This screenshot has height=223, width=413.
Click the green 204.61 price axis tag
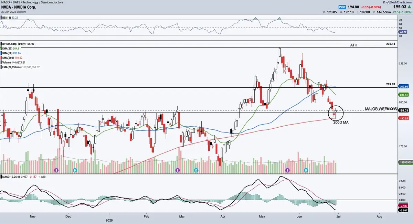(x=403, y=95)
